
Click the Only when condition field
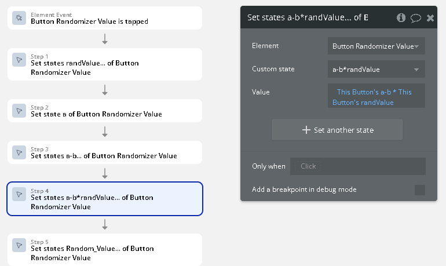coord(357,166)
